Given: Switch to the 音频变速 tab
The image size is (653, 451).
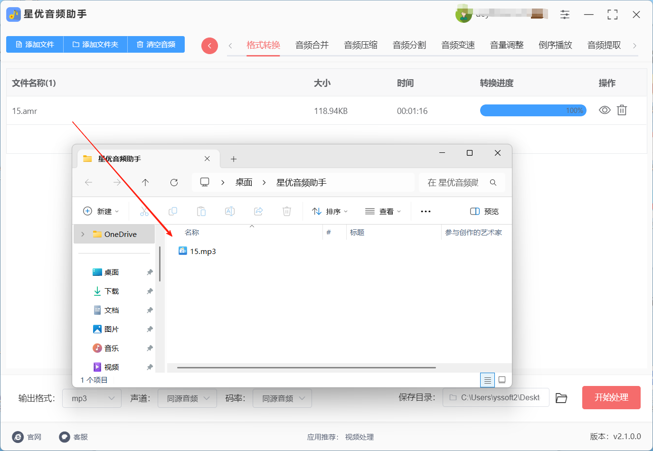Looking at the screenshot, I should click(x=458, y=45).
